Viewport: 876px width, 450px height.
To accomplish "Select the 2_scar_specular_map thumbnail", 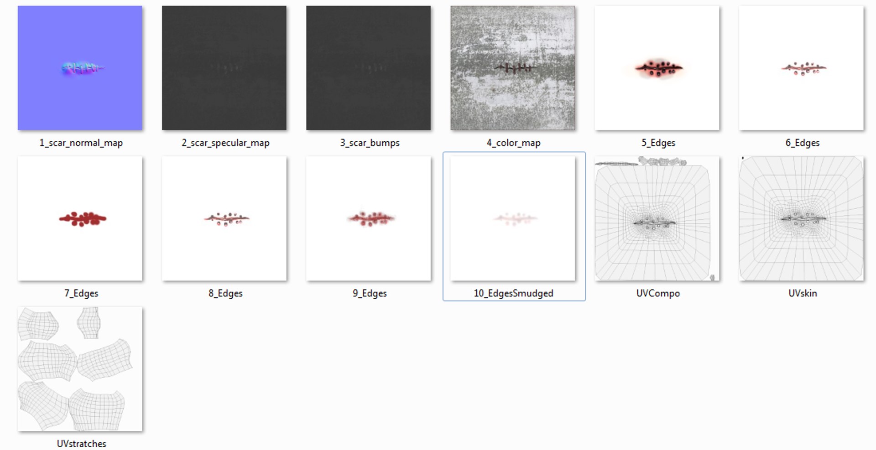I will (224, 68).
